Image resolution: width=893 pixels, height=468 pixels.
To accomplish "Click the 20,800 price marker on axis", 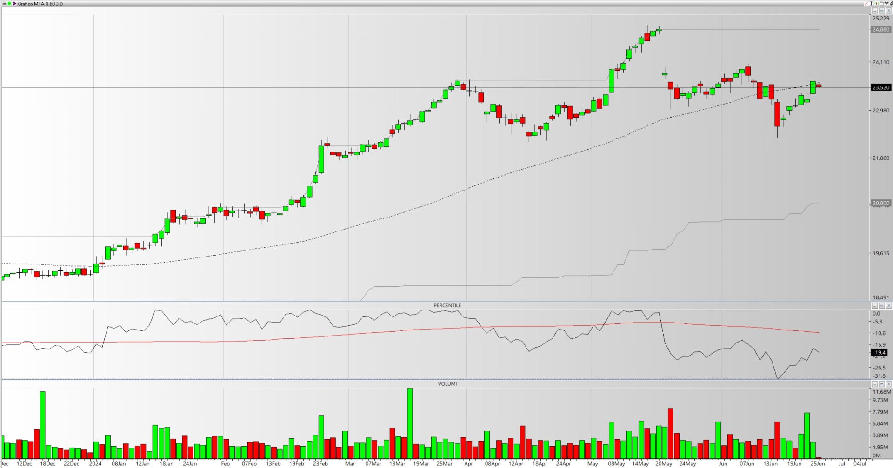I will point(880,203).
